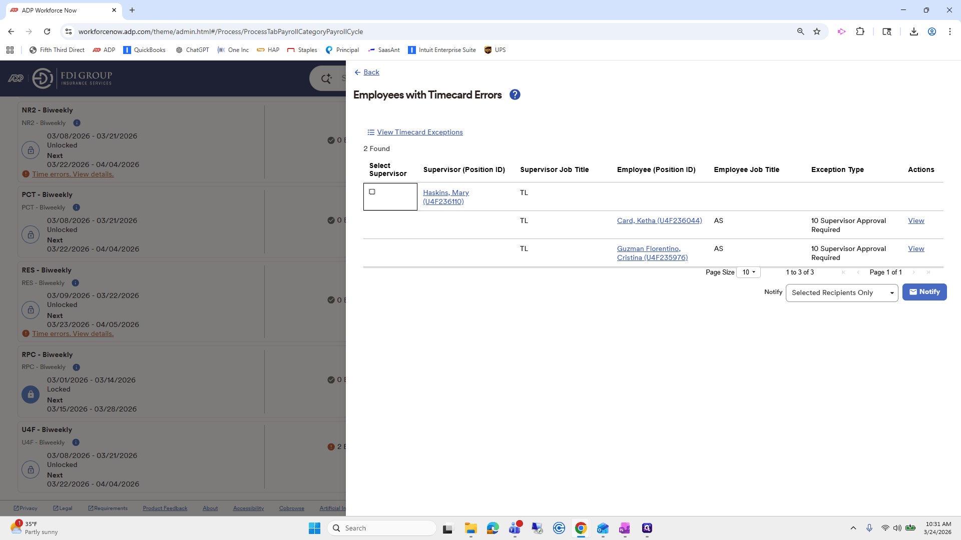Open supervisor Haskins, Mary (U4F236110) link
Viewport: 961px width, 540px height.
tap(445, 197)
